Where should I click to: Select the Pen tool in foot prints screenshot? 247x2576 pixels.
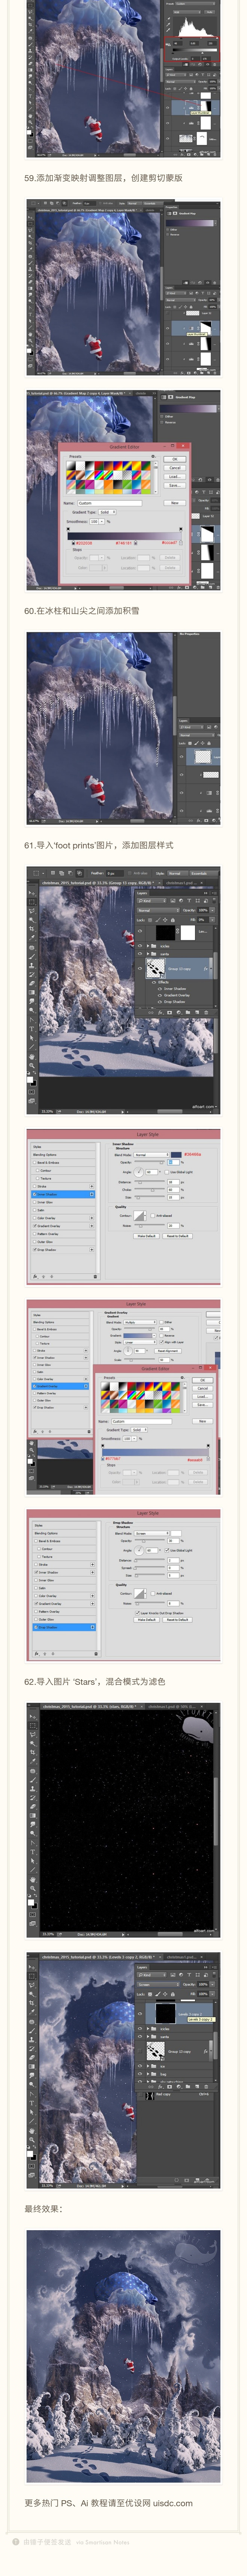tap(32, 1020)
